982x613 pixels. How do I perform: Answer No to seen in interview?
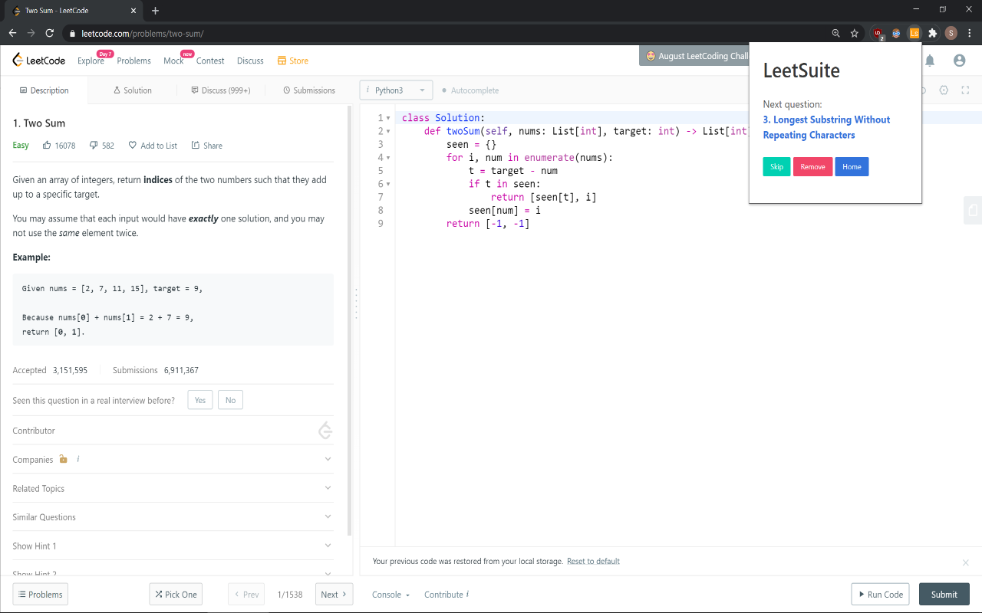pos(230,400)
